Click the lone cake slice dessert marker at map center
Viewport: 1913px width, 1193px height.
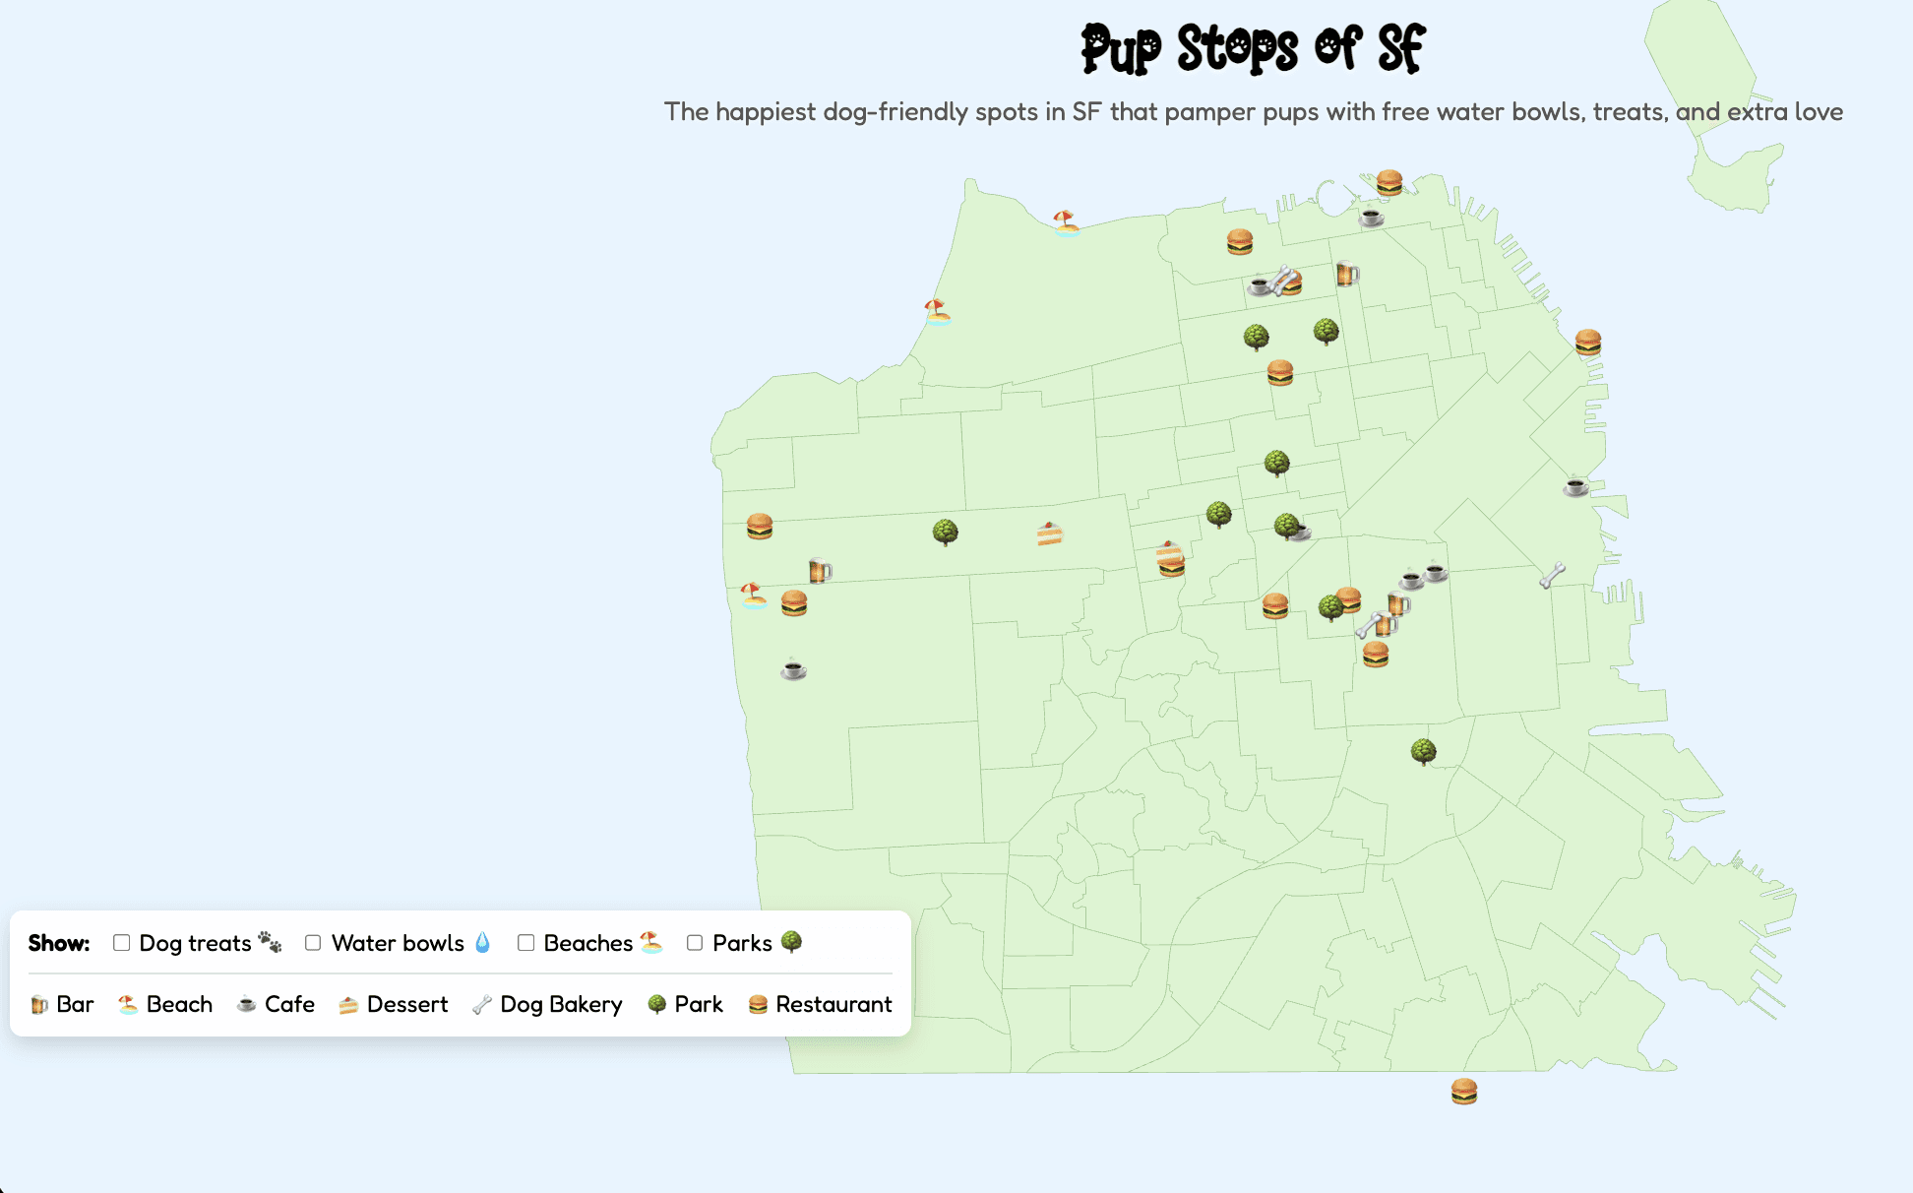click(x=1049, y=534)
